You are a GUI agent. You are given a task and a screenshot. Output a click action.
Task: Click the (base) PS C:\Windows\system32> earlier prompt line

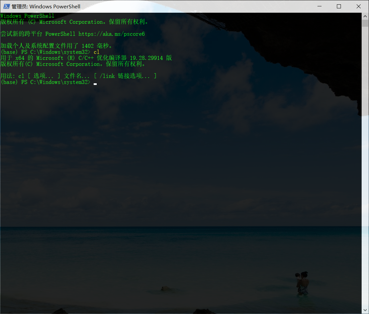tap(45, 52)
